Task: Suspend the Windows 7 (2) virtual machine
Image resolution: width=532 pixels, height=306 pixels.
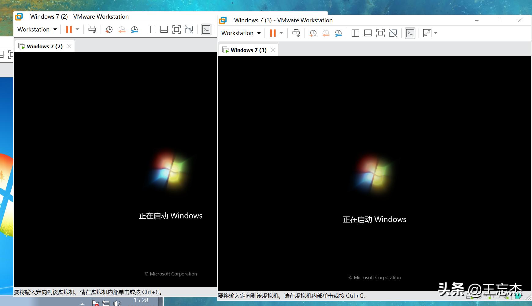Action: click(68, 29)
